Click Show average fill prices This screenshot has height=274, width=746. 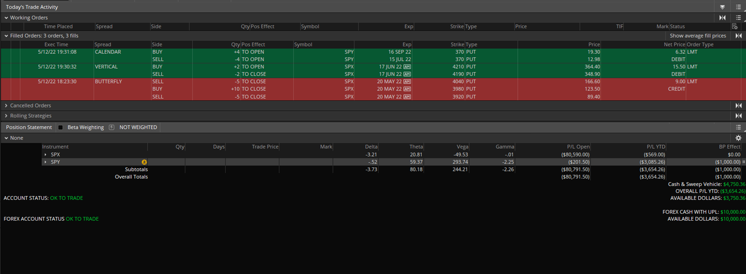click(698, 36)
